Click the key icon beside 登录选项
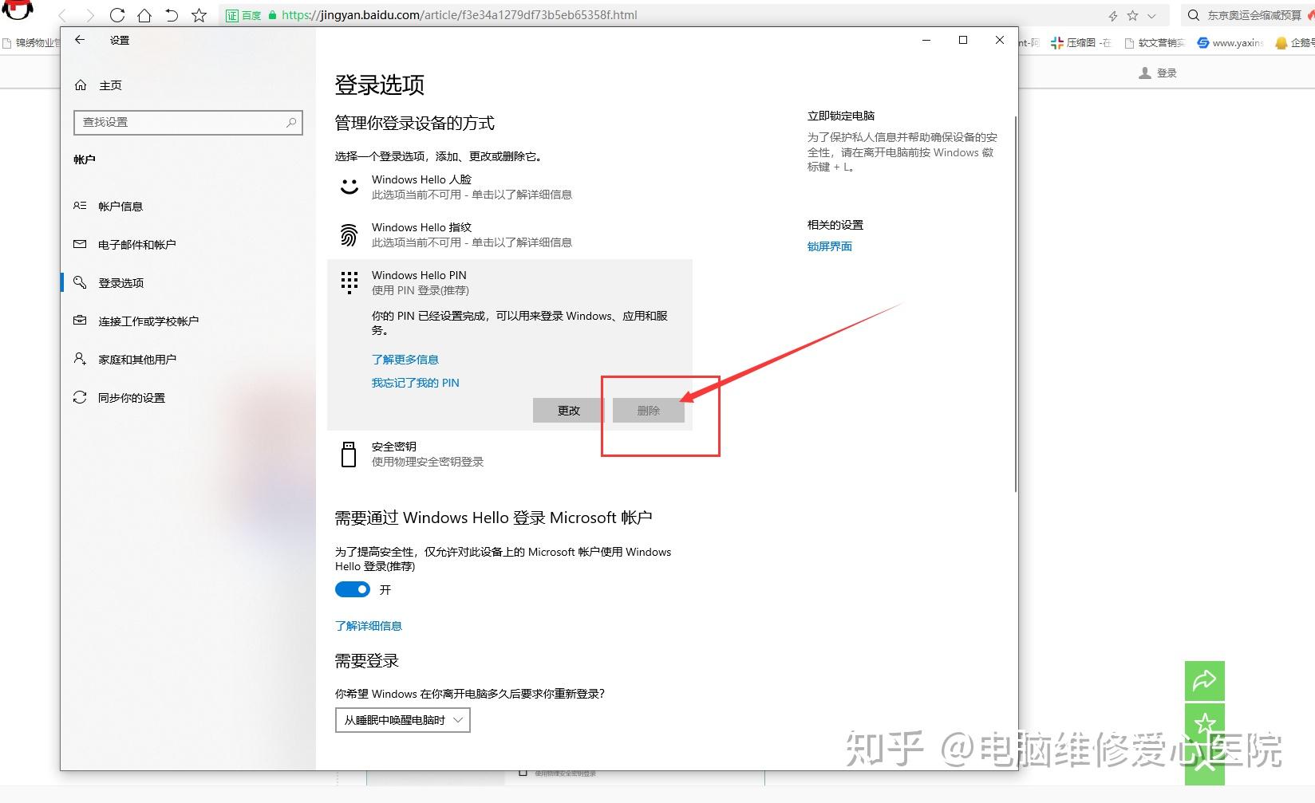Viewport: 1315px width, 803px height. click(x=80, y=282)
